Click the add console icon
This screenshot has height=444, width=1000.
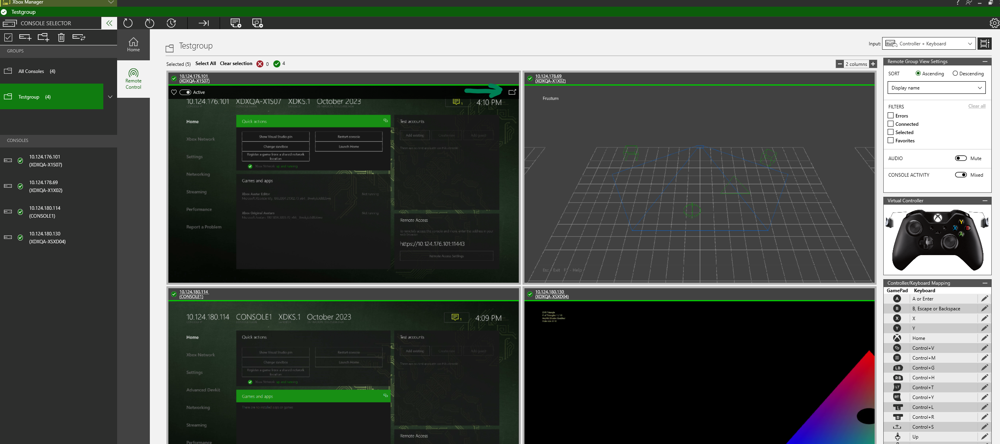(x=25, y=37)
